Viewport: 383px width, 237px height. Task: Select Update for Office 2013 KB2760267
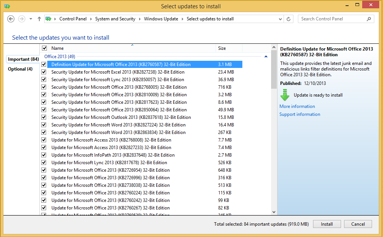pyautogui.click(x=110, y=208)
